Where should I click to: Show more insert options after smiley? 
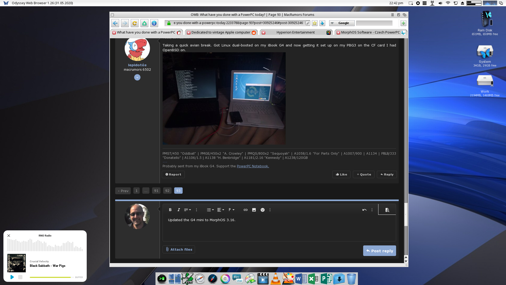[270, 210]
